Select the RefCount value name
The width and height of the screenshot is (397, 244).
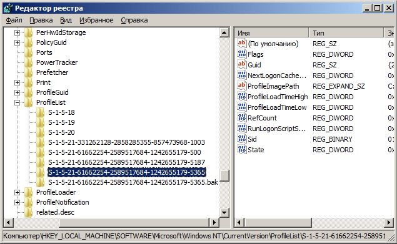(x=263, y=118)
